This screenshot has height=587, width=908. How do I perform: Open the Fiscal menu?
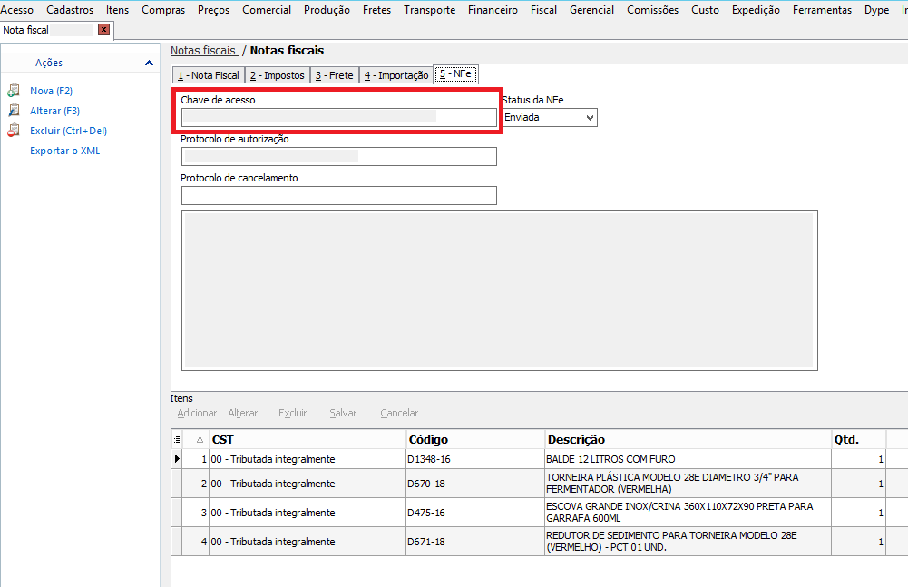(x=543, y=10)
